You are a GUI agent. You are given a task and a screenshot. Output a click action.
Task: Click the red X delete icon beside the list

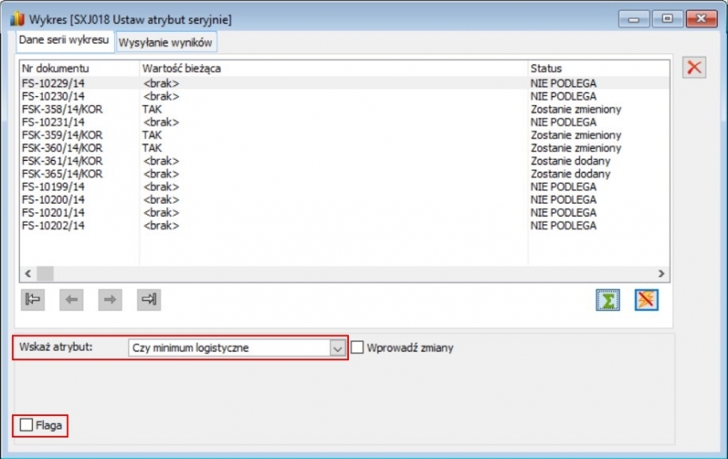pos(694,67)
